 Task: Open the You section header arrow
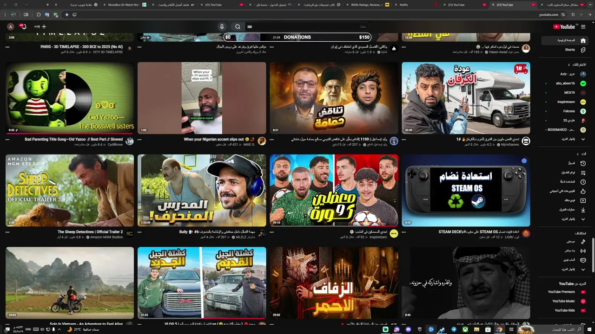tap(578, 154)
